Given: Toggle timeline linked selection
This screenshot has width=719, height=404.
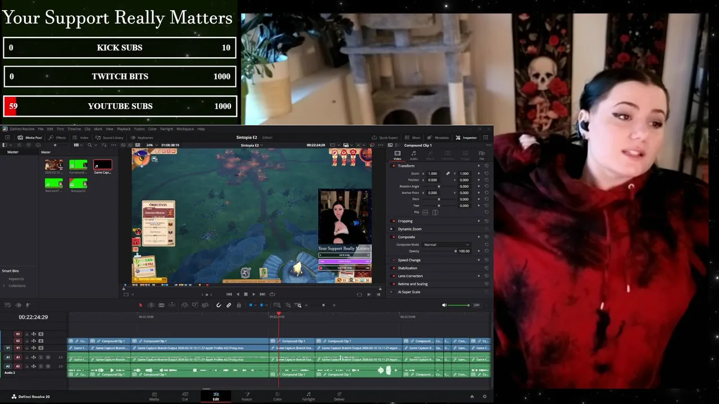Looking at the screenshot, I should [229, 305].
